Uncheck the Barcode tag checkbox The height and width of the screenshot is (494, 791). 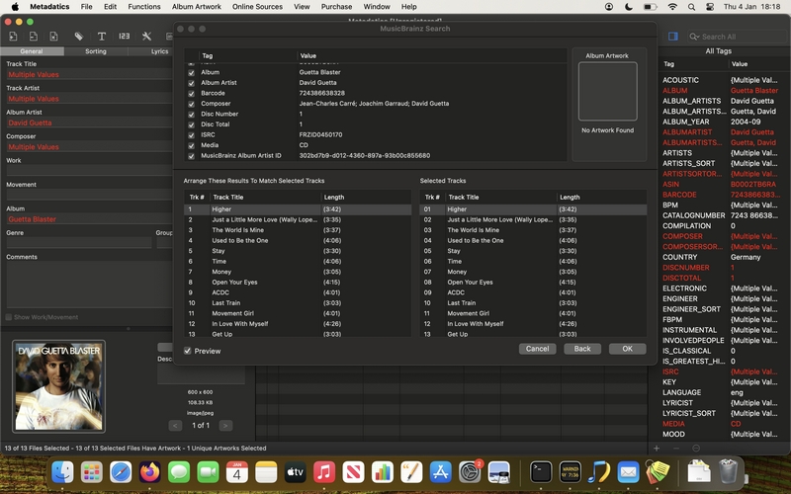click(191, 94)
